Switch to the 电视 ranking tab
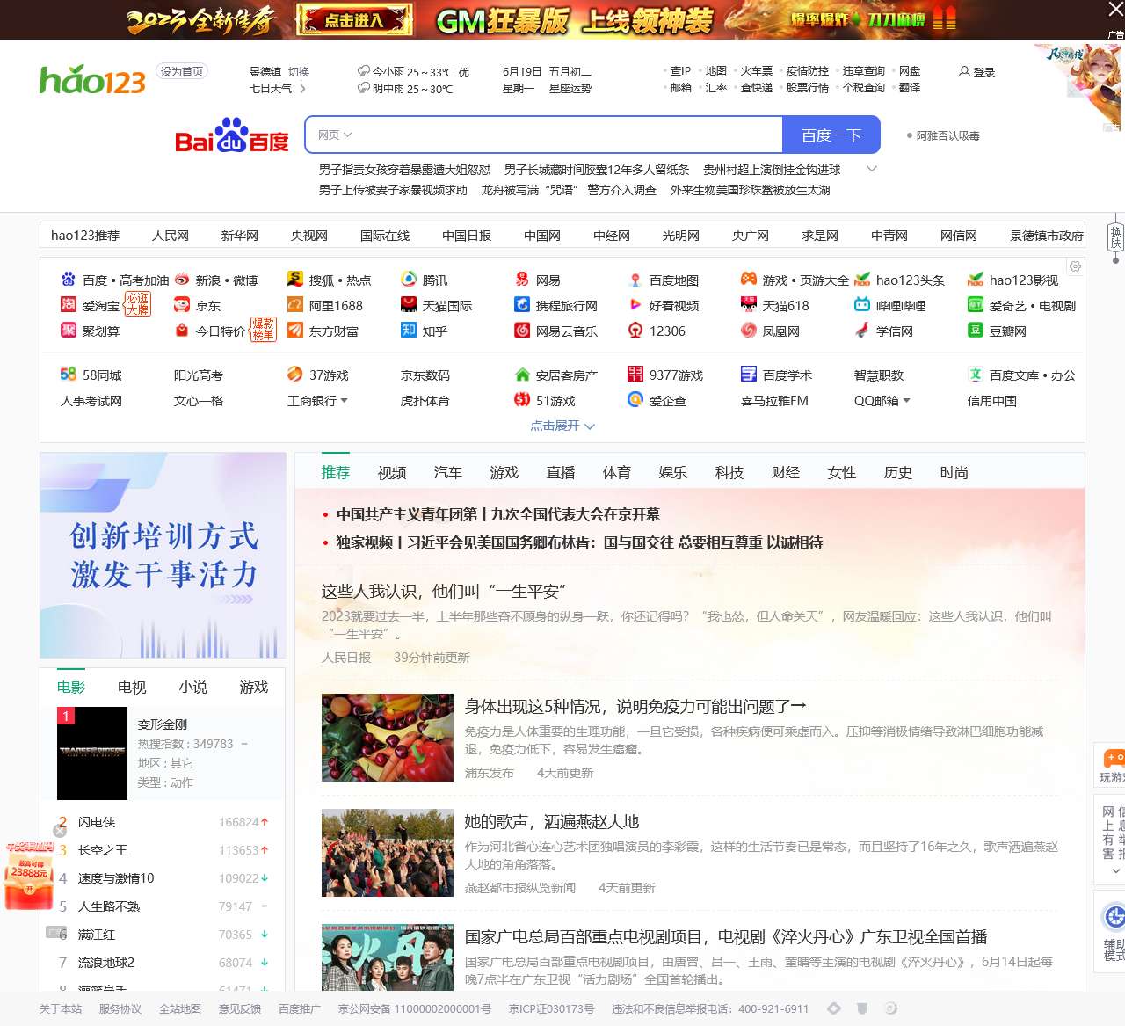This screenshot has height=1026, width=1125. [132, 687]
